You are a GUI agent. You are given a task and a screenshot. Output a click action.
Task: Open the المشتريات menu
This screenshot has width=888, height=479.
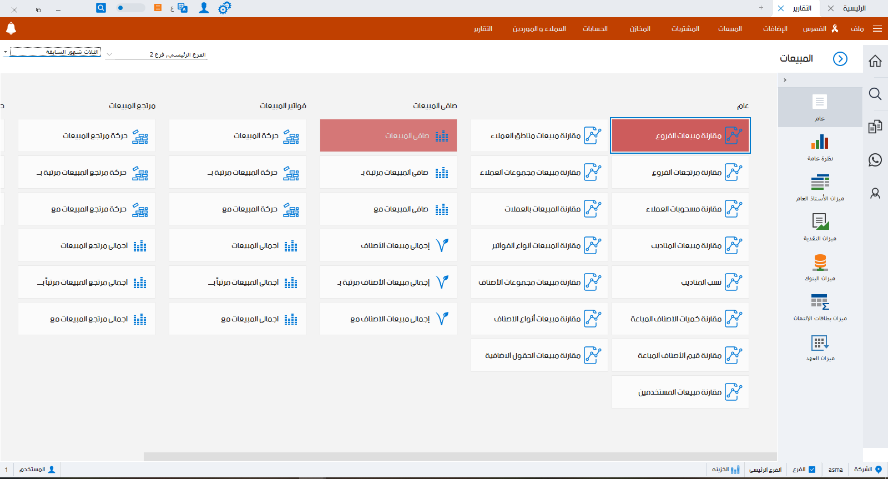pyautogui.click(x=685, y=29)
